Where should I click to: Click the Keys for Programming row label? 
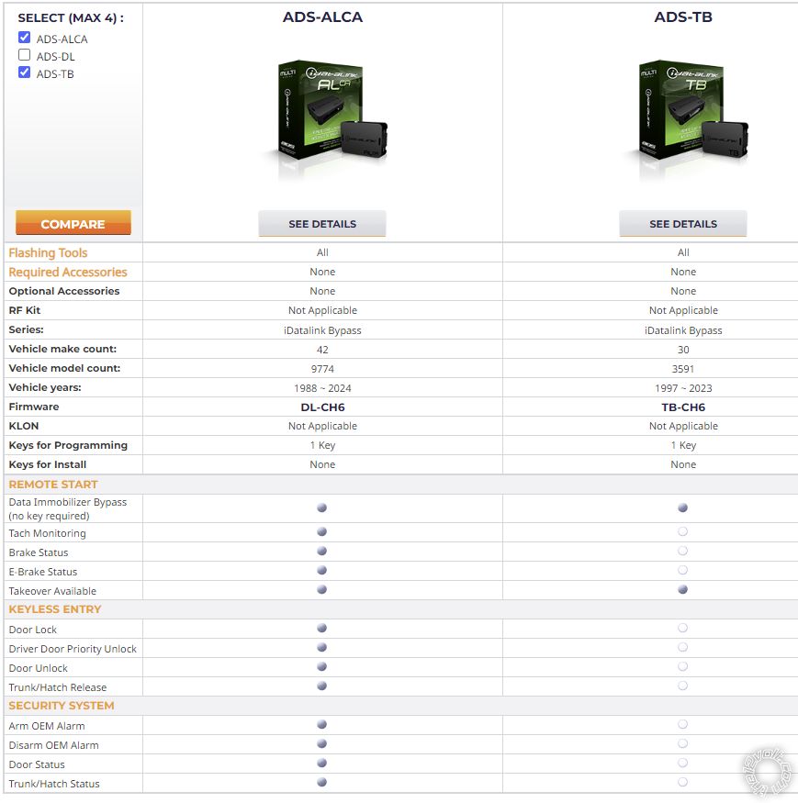click(x=68, y=445)
